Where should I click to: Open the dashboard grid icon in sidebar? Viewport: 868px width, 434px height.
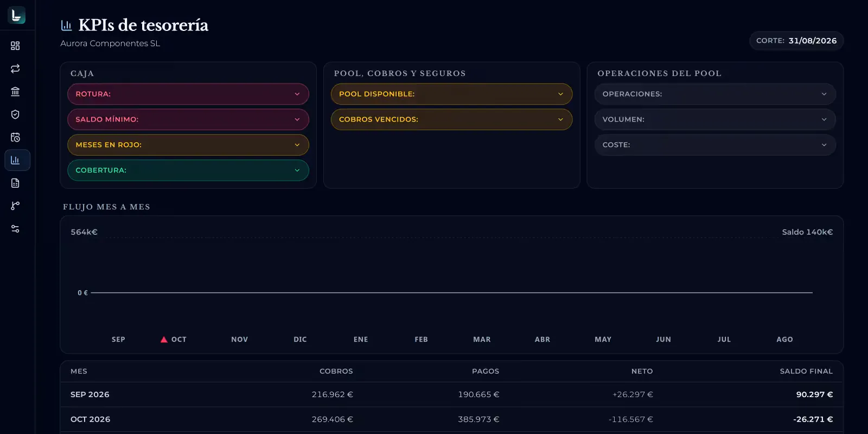(15, 46)
